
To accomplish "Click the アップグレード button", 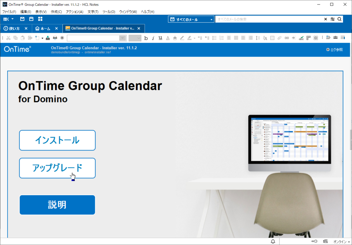I will point(57,168).
